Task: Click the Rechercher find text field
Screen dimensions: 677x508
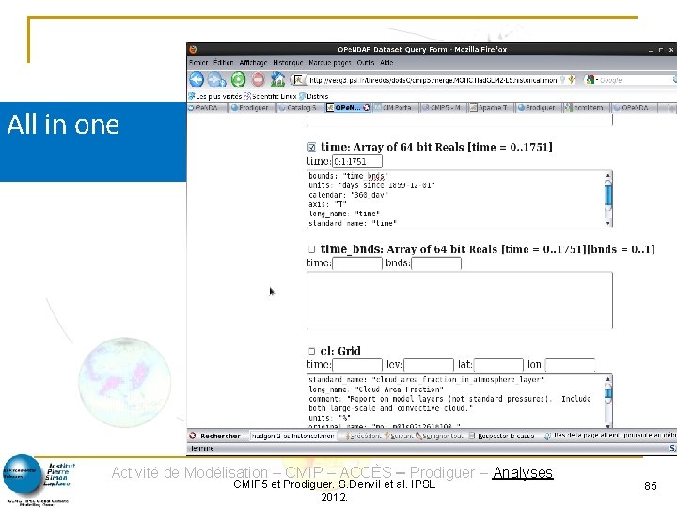Action: (293, 436)
